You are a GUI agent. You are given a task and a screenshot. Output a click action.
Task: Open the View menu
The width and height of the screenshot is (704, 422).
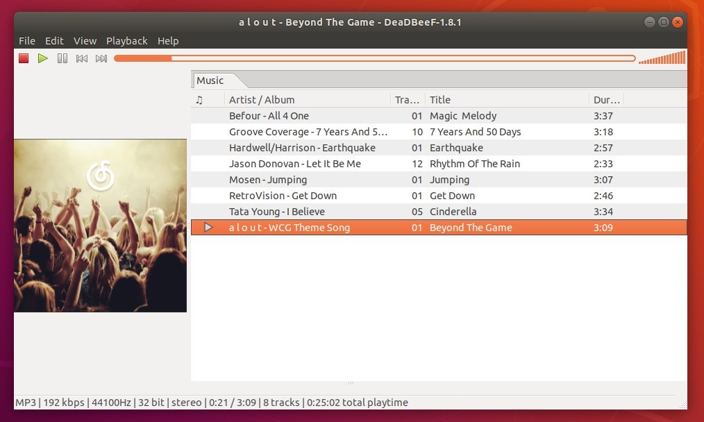point(85,41)
